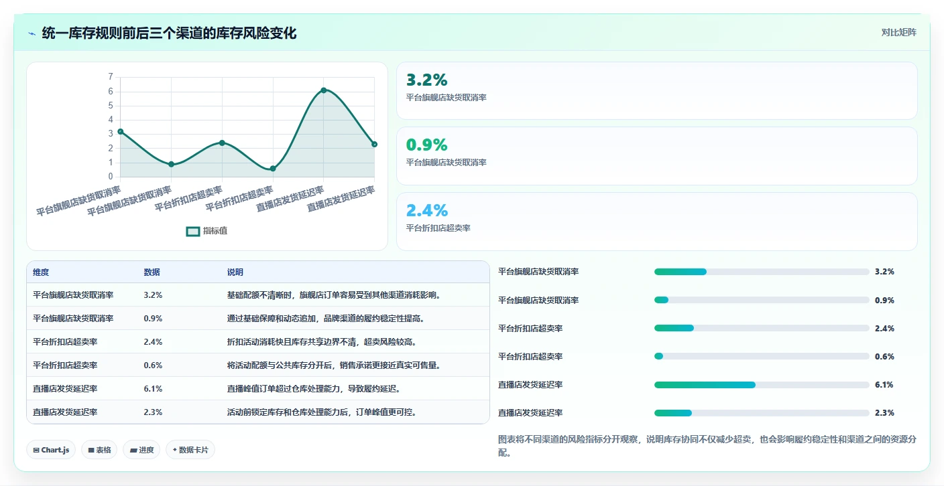The height and width of the screenshot is (486, 944).
Task: Select the description starting 活动前锁定库存
Action: tap(322, 412)
